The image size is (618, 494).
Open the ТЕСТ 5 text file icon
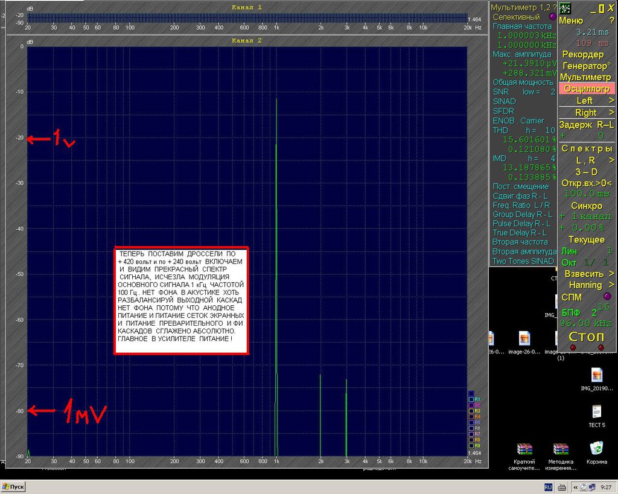tap(597, 416)
